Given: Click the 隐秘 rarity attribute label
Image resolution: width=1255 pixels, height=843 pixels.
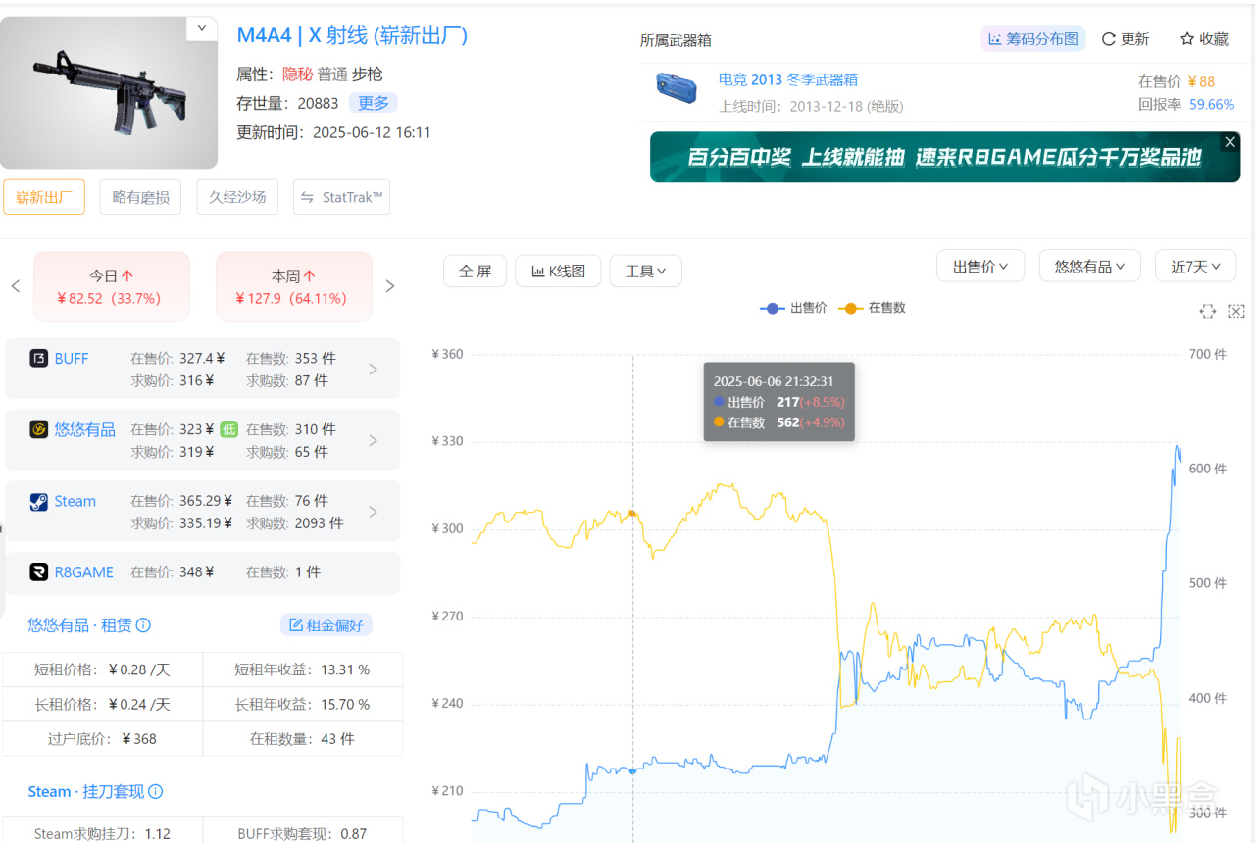Looking at the screenshot, I should coord(297,74).
